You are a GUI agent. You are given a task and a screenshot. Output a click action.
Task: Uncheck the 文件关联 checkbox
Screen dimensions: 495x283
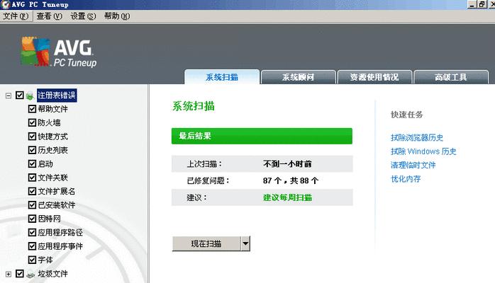coord(32,178)
